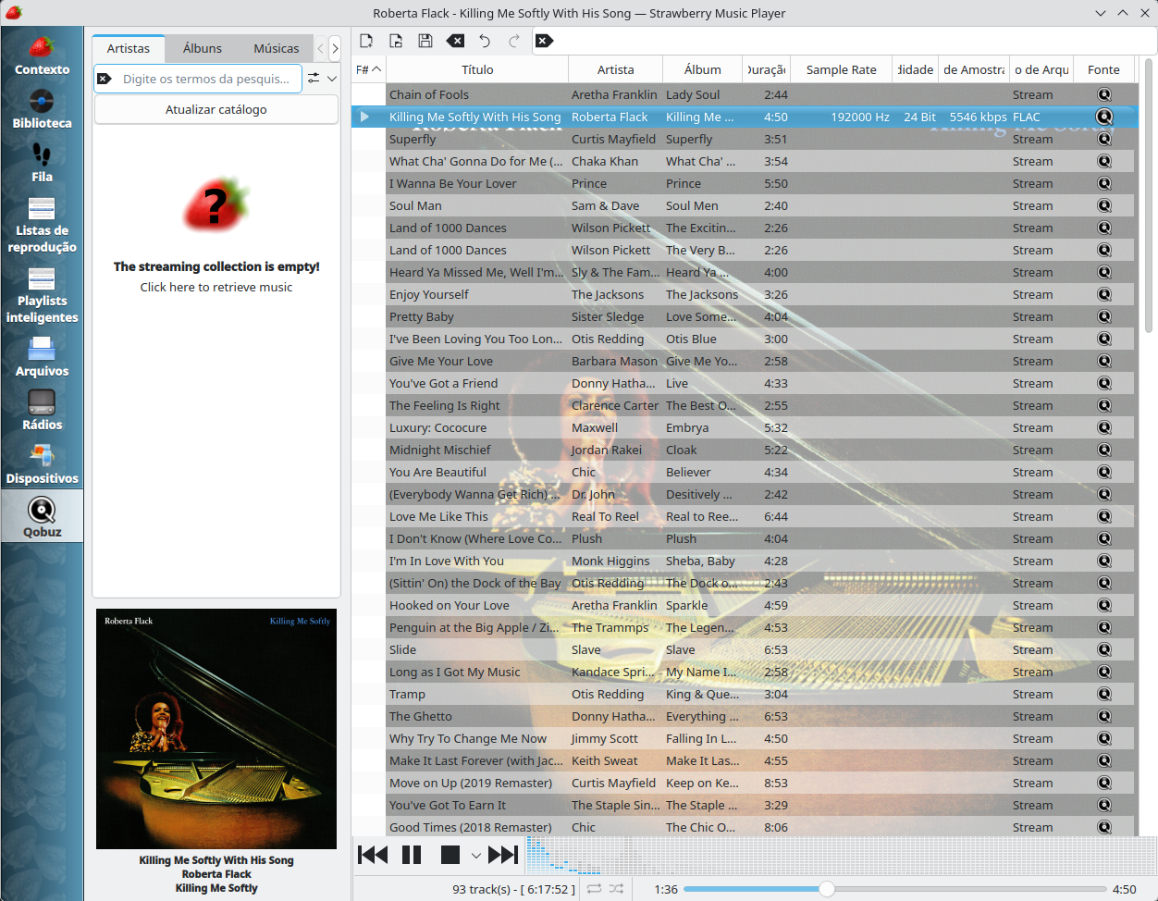Toggle shuffle mode
This screenshot has height=901, width=1158.
pyautogui.click(x=617, y=889)
